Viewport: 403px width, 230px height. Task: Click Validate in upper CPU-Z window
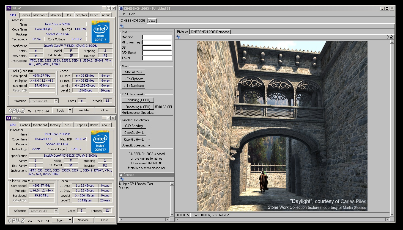(84, 110)
